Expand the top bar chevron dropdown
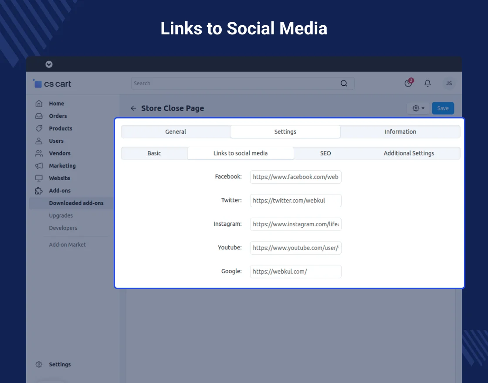The image size is (488, 383). pos(49,64)
